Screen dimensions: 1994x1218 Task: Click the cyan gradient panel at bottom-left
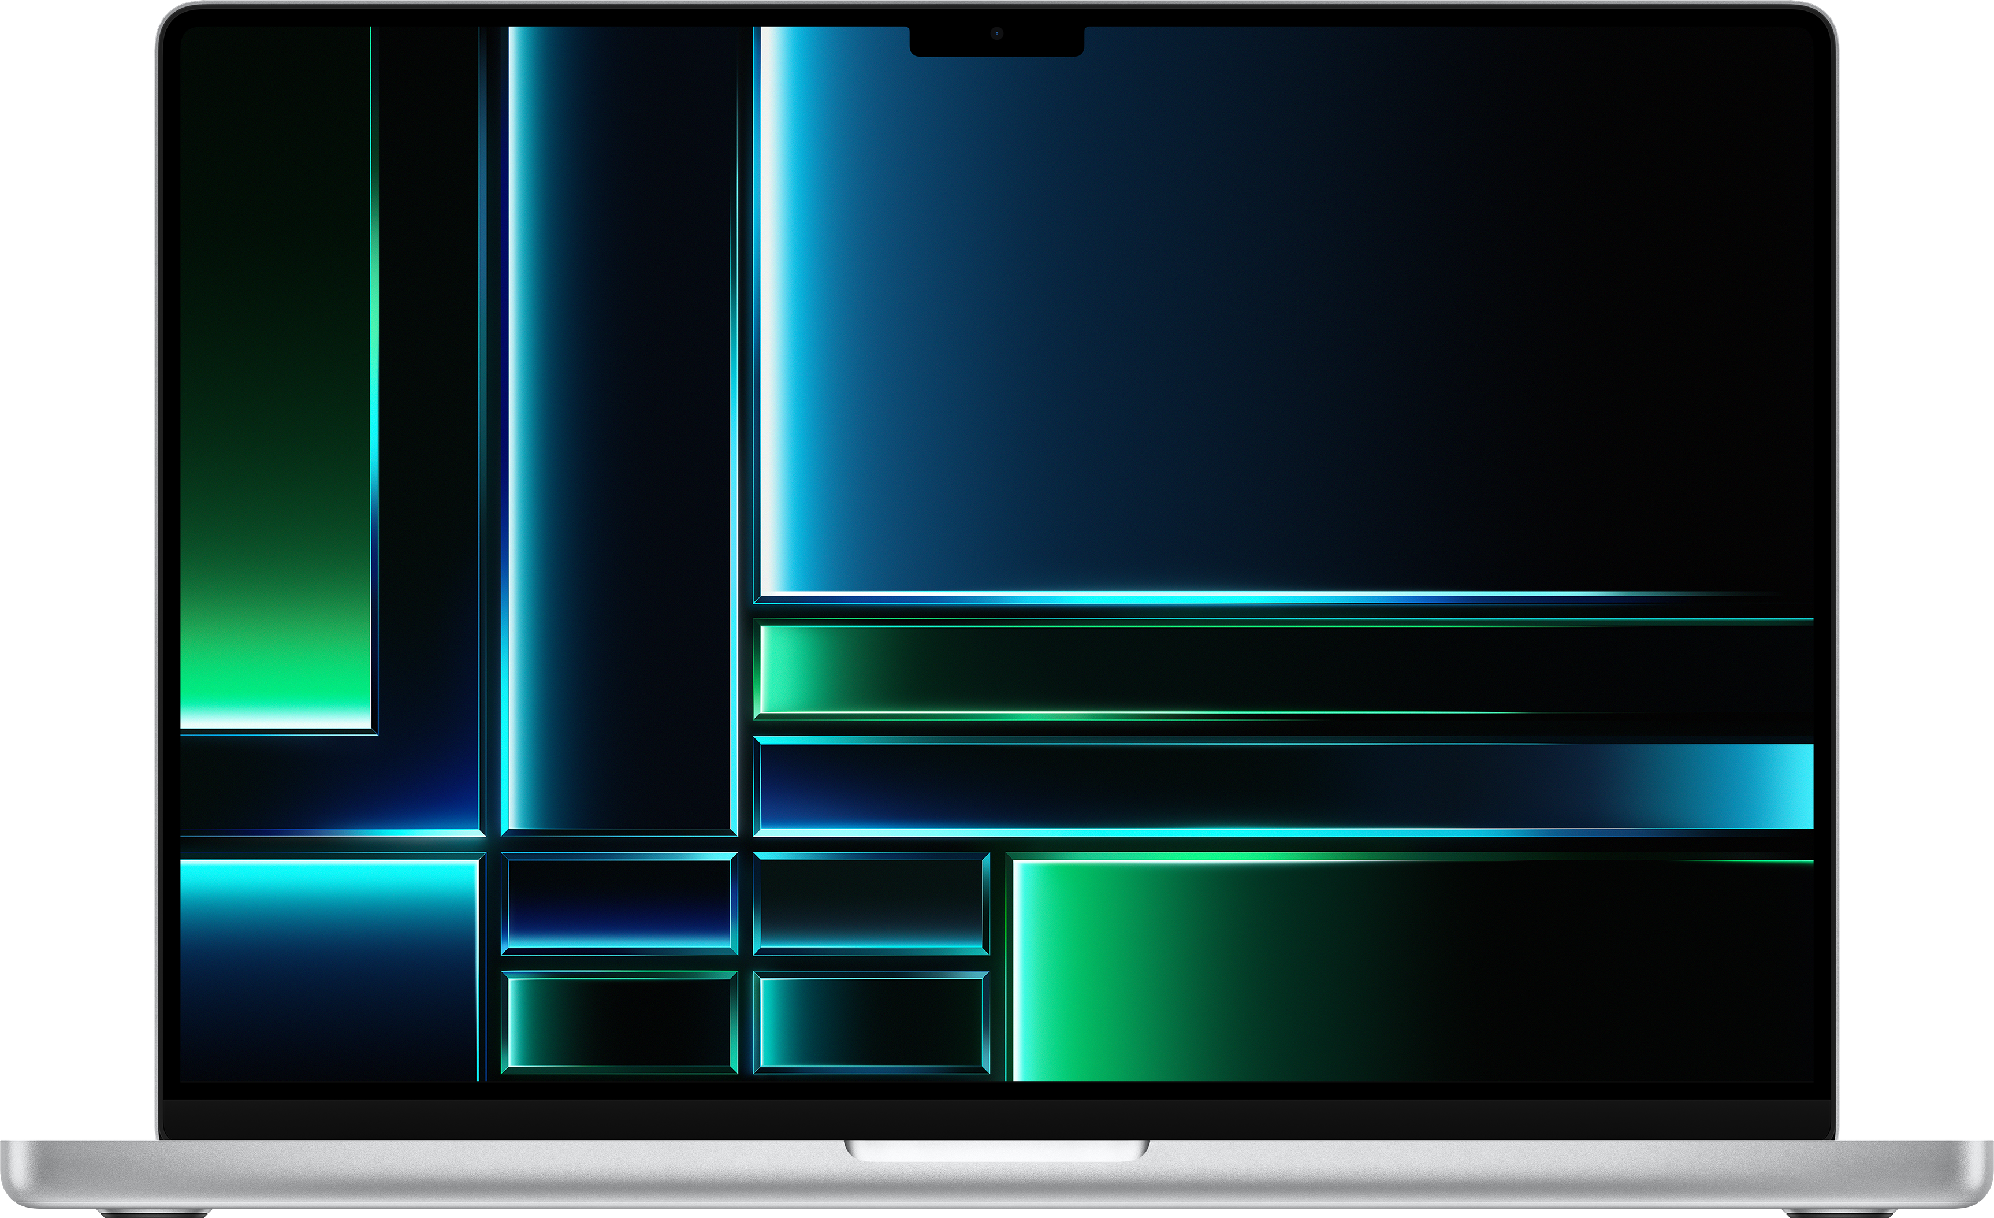329,968
